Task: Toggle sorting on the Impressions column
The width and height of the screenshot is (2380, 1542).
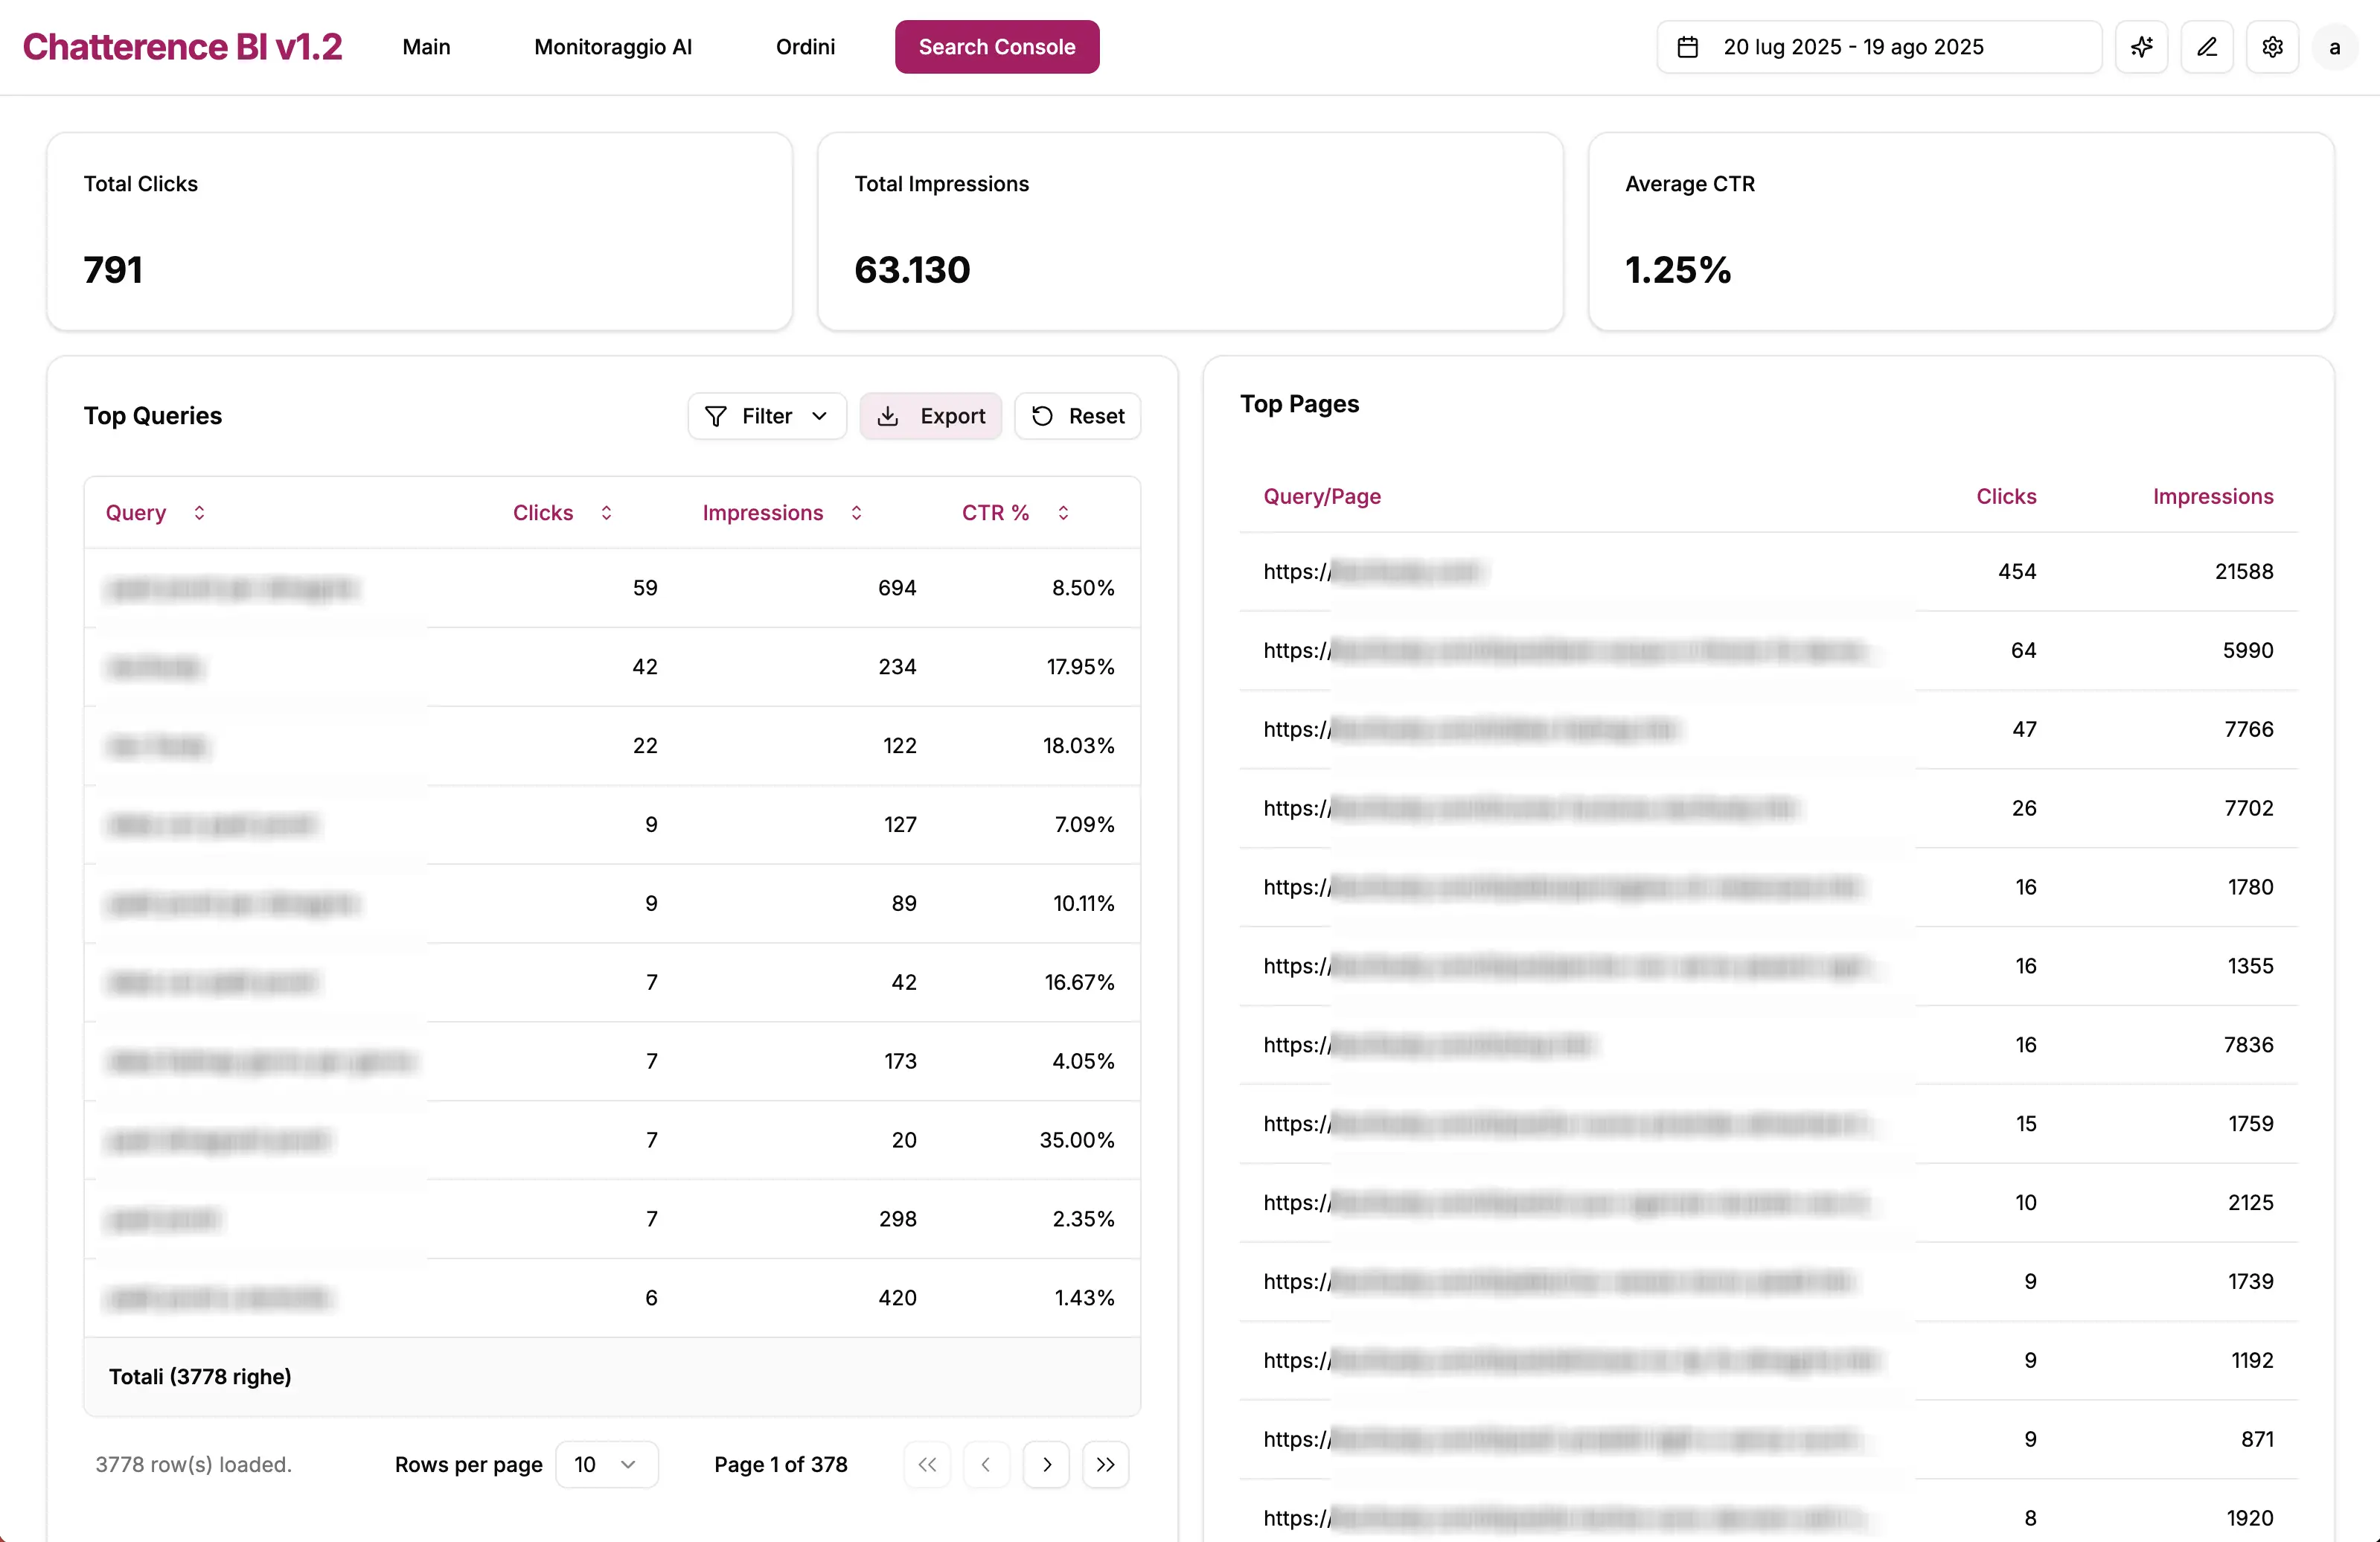Action: click(x=855, y=512)
